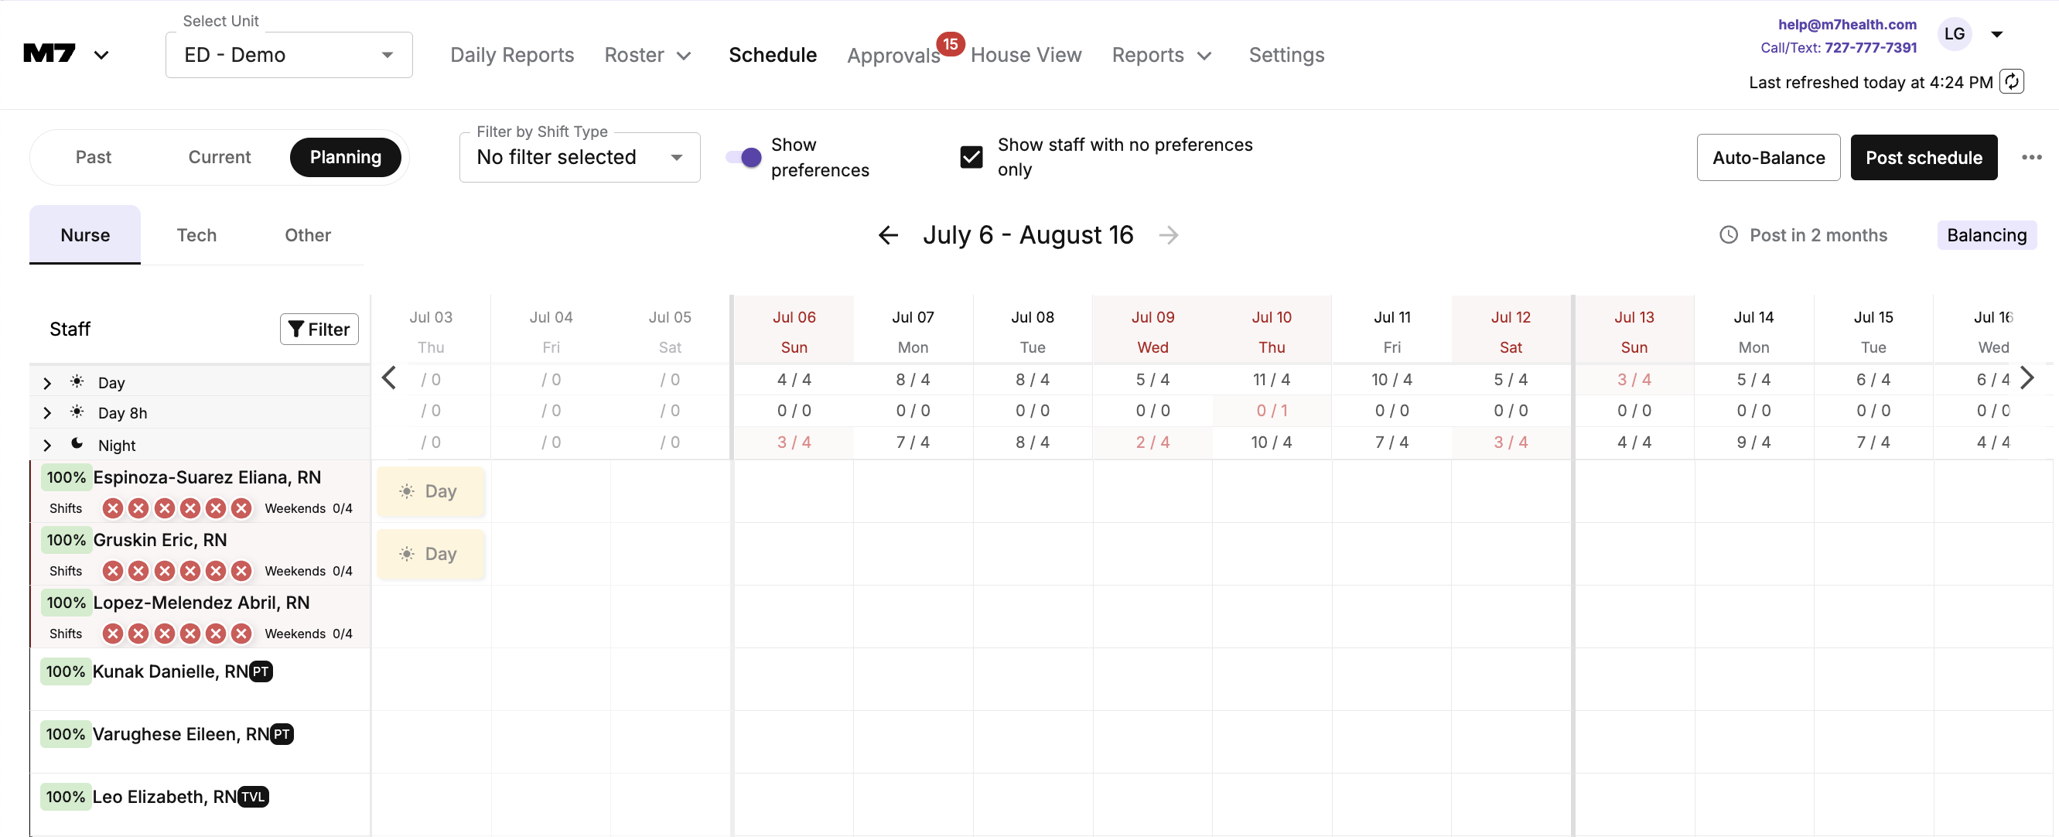2059x837 pixels.
Task: Open the Select Unit ED - Demo dropdown
Action: tap(289, 55)
